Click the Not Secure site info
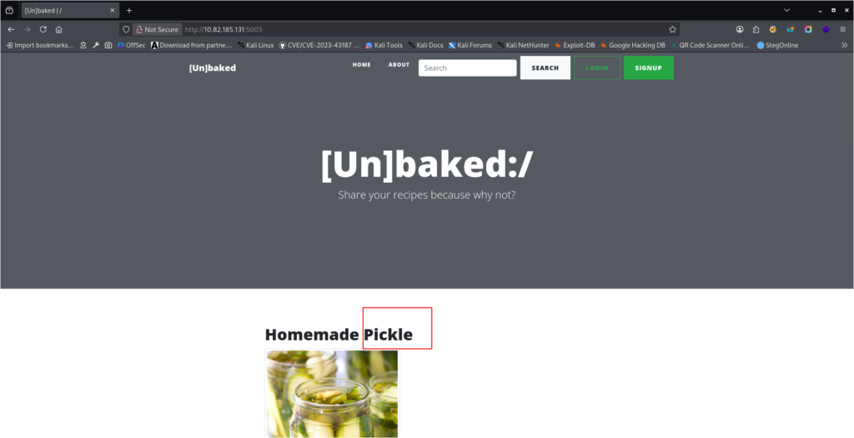 (x=158, y=29)
